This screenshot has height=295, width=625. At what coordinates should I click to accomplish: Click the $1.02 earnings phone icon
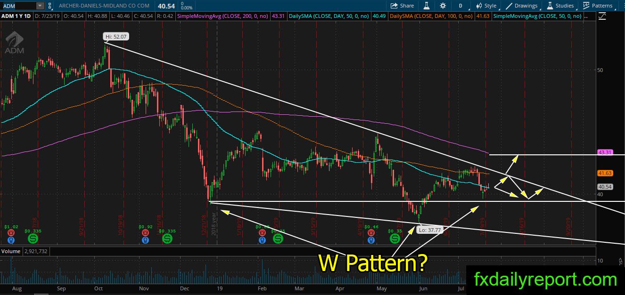pos(11,232)
